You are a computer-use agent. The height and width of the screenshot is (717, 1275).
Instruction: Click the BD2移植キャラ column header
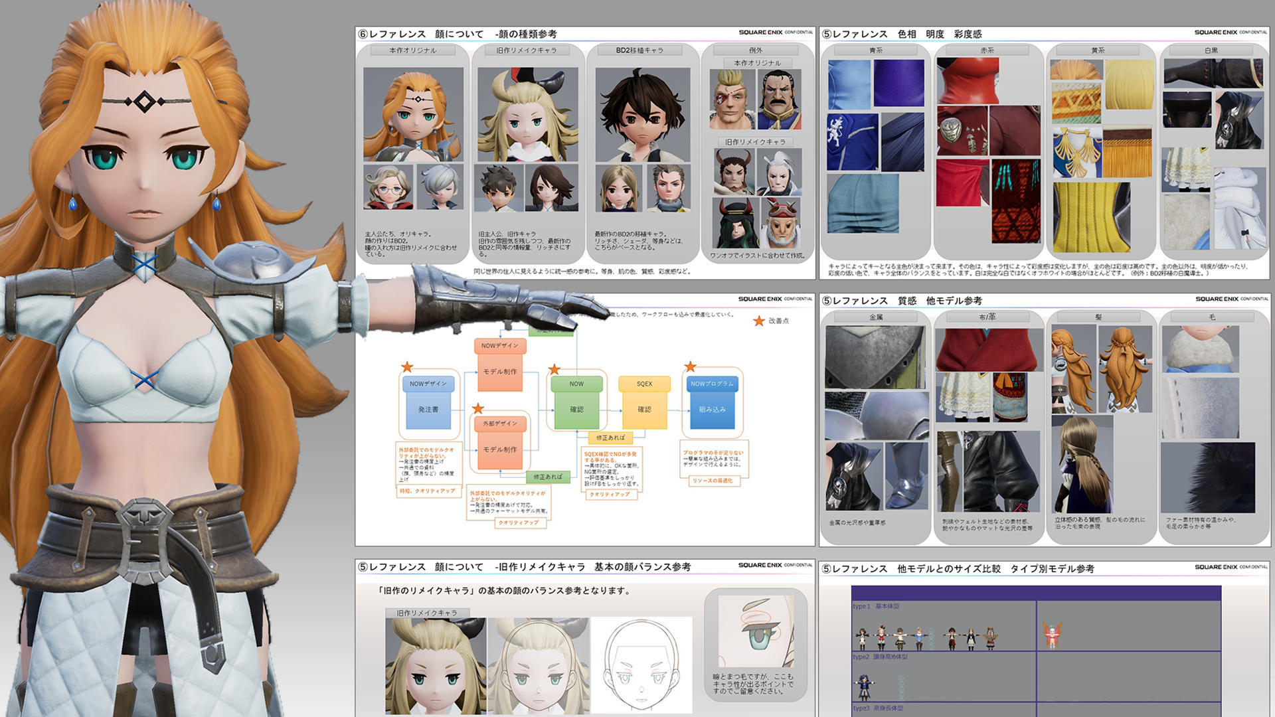[x=639, y=50]
